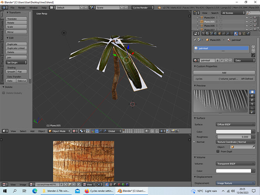The width and height of the screenshot is (260, 195).
Task: Open the Render Layers properties tab icon
Action: point(207,34)
